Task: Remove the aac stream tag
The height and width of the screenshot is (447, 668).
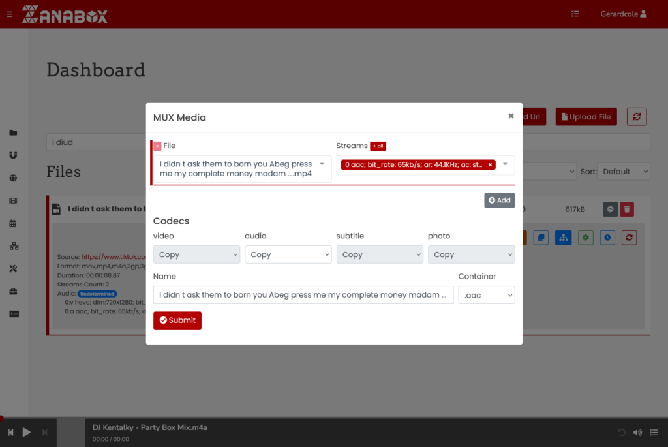Action: [x=490, y=165]
